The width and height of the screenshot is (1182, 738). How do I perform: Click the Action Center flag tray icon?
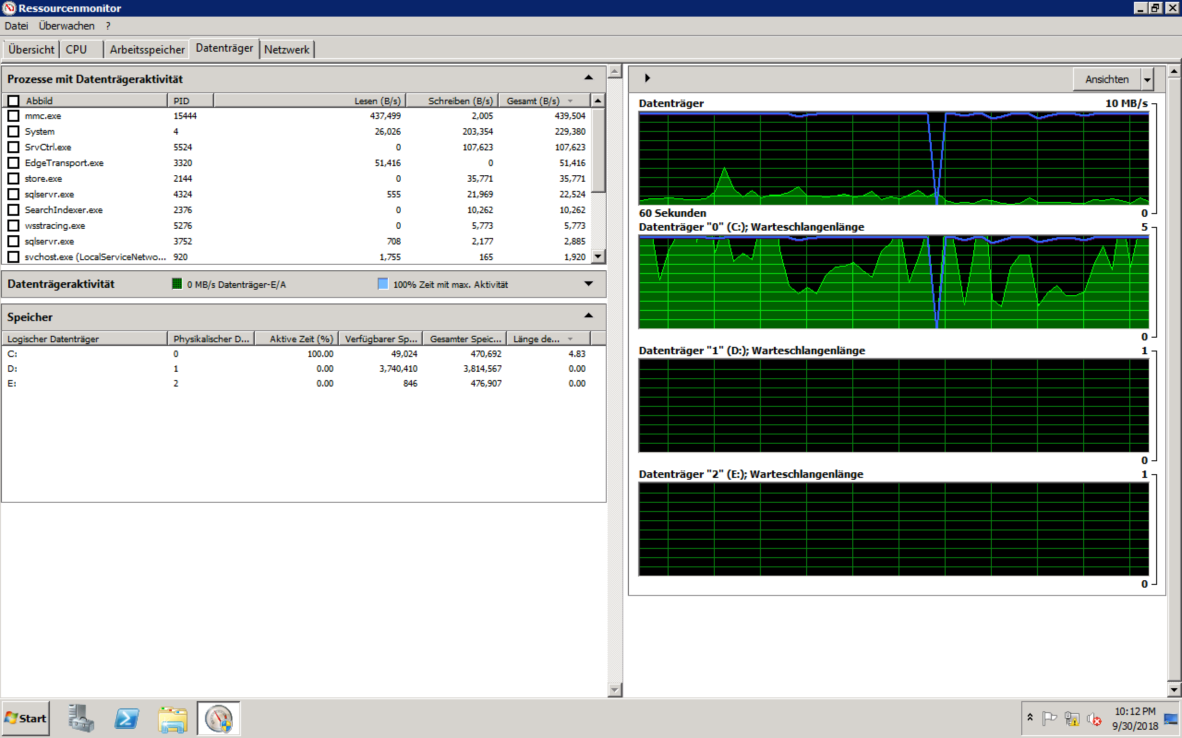click(1049, 719)
